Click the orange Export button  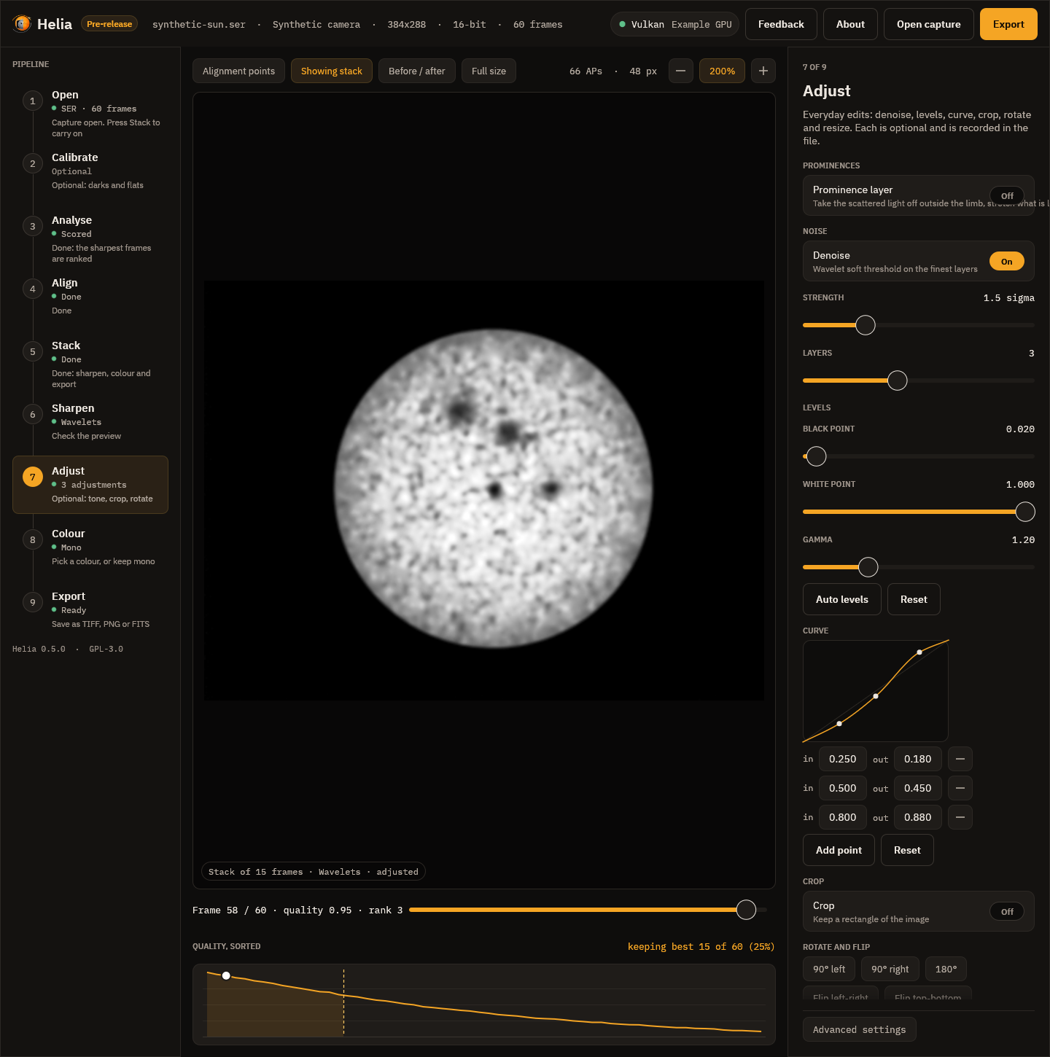(1008, 24)
